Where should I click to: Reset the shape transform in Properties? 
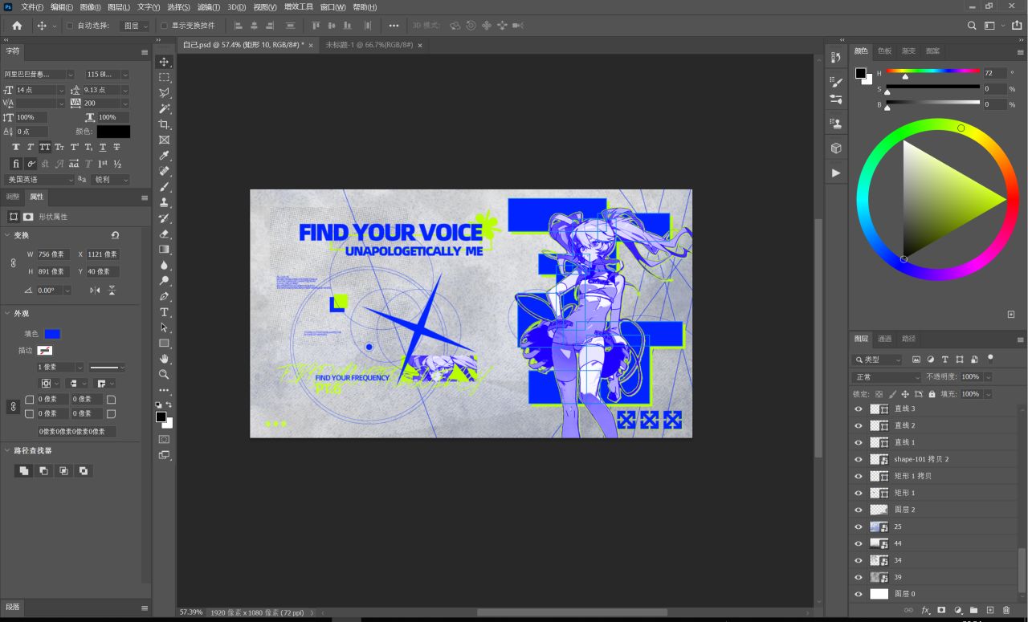(x=115, y=235)
